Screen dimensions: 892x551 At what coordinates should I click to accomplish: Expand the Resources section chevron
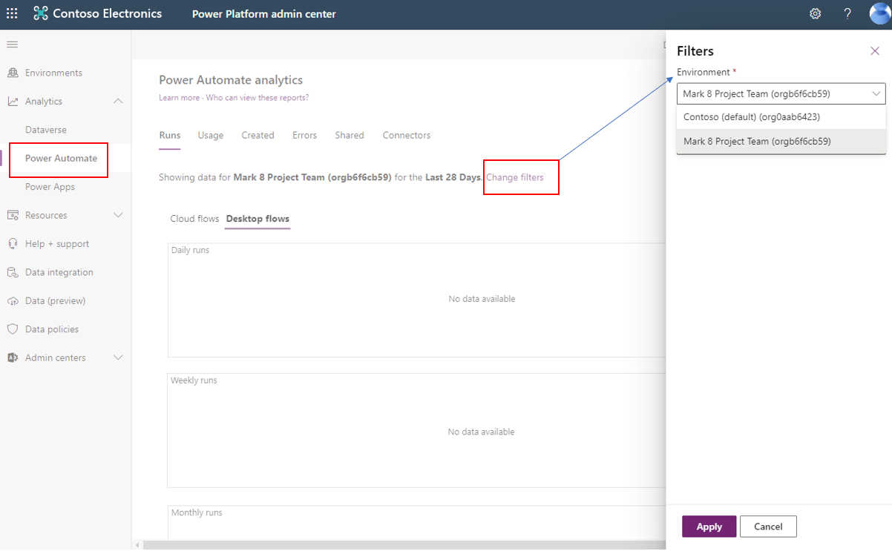click(118, 215)
